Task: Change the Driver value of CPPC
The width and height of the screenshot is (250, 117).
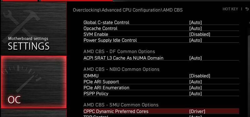Action: (197, 111)
